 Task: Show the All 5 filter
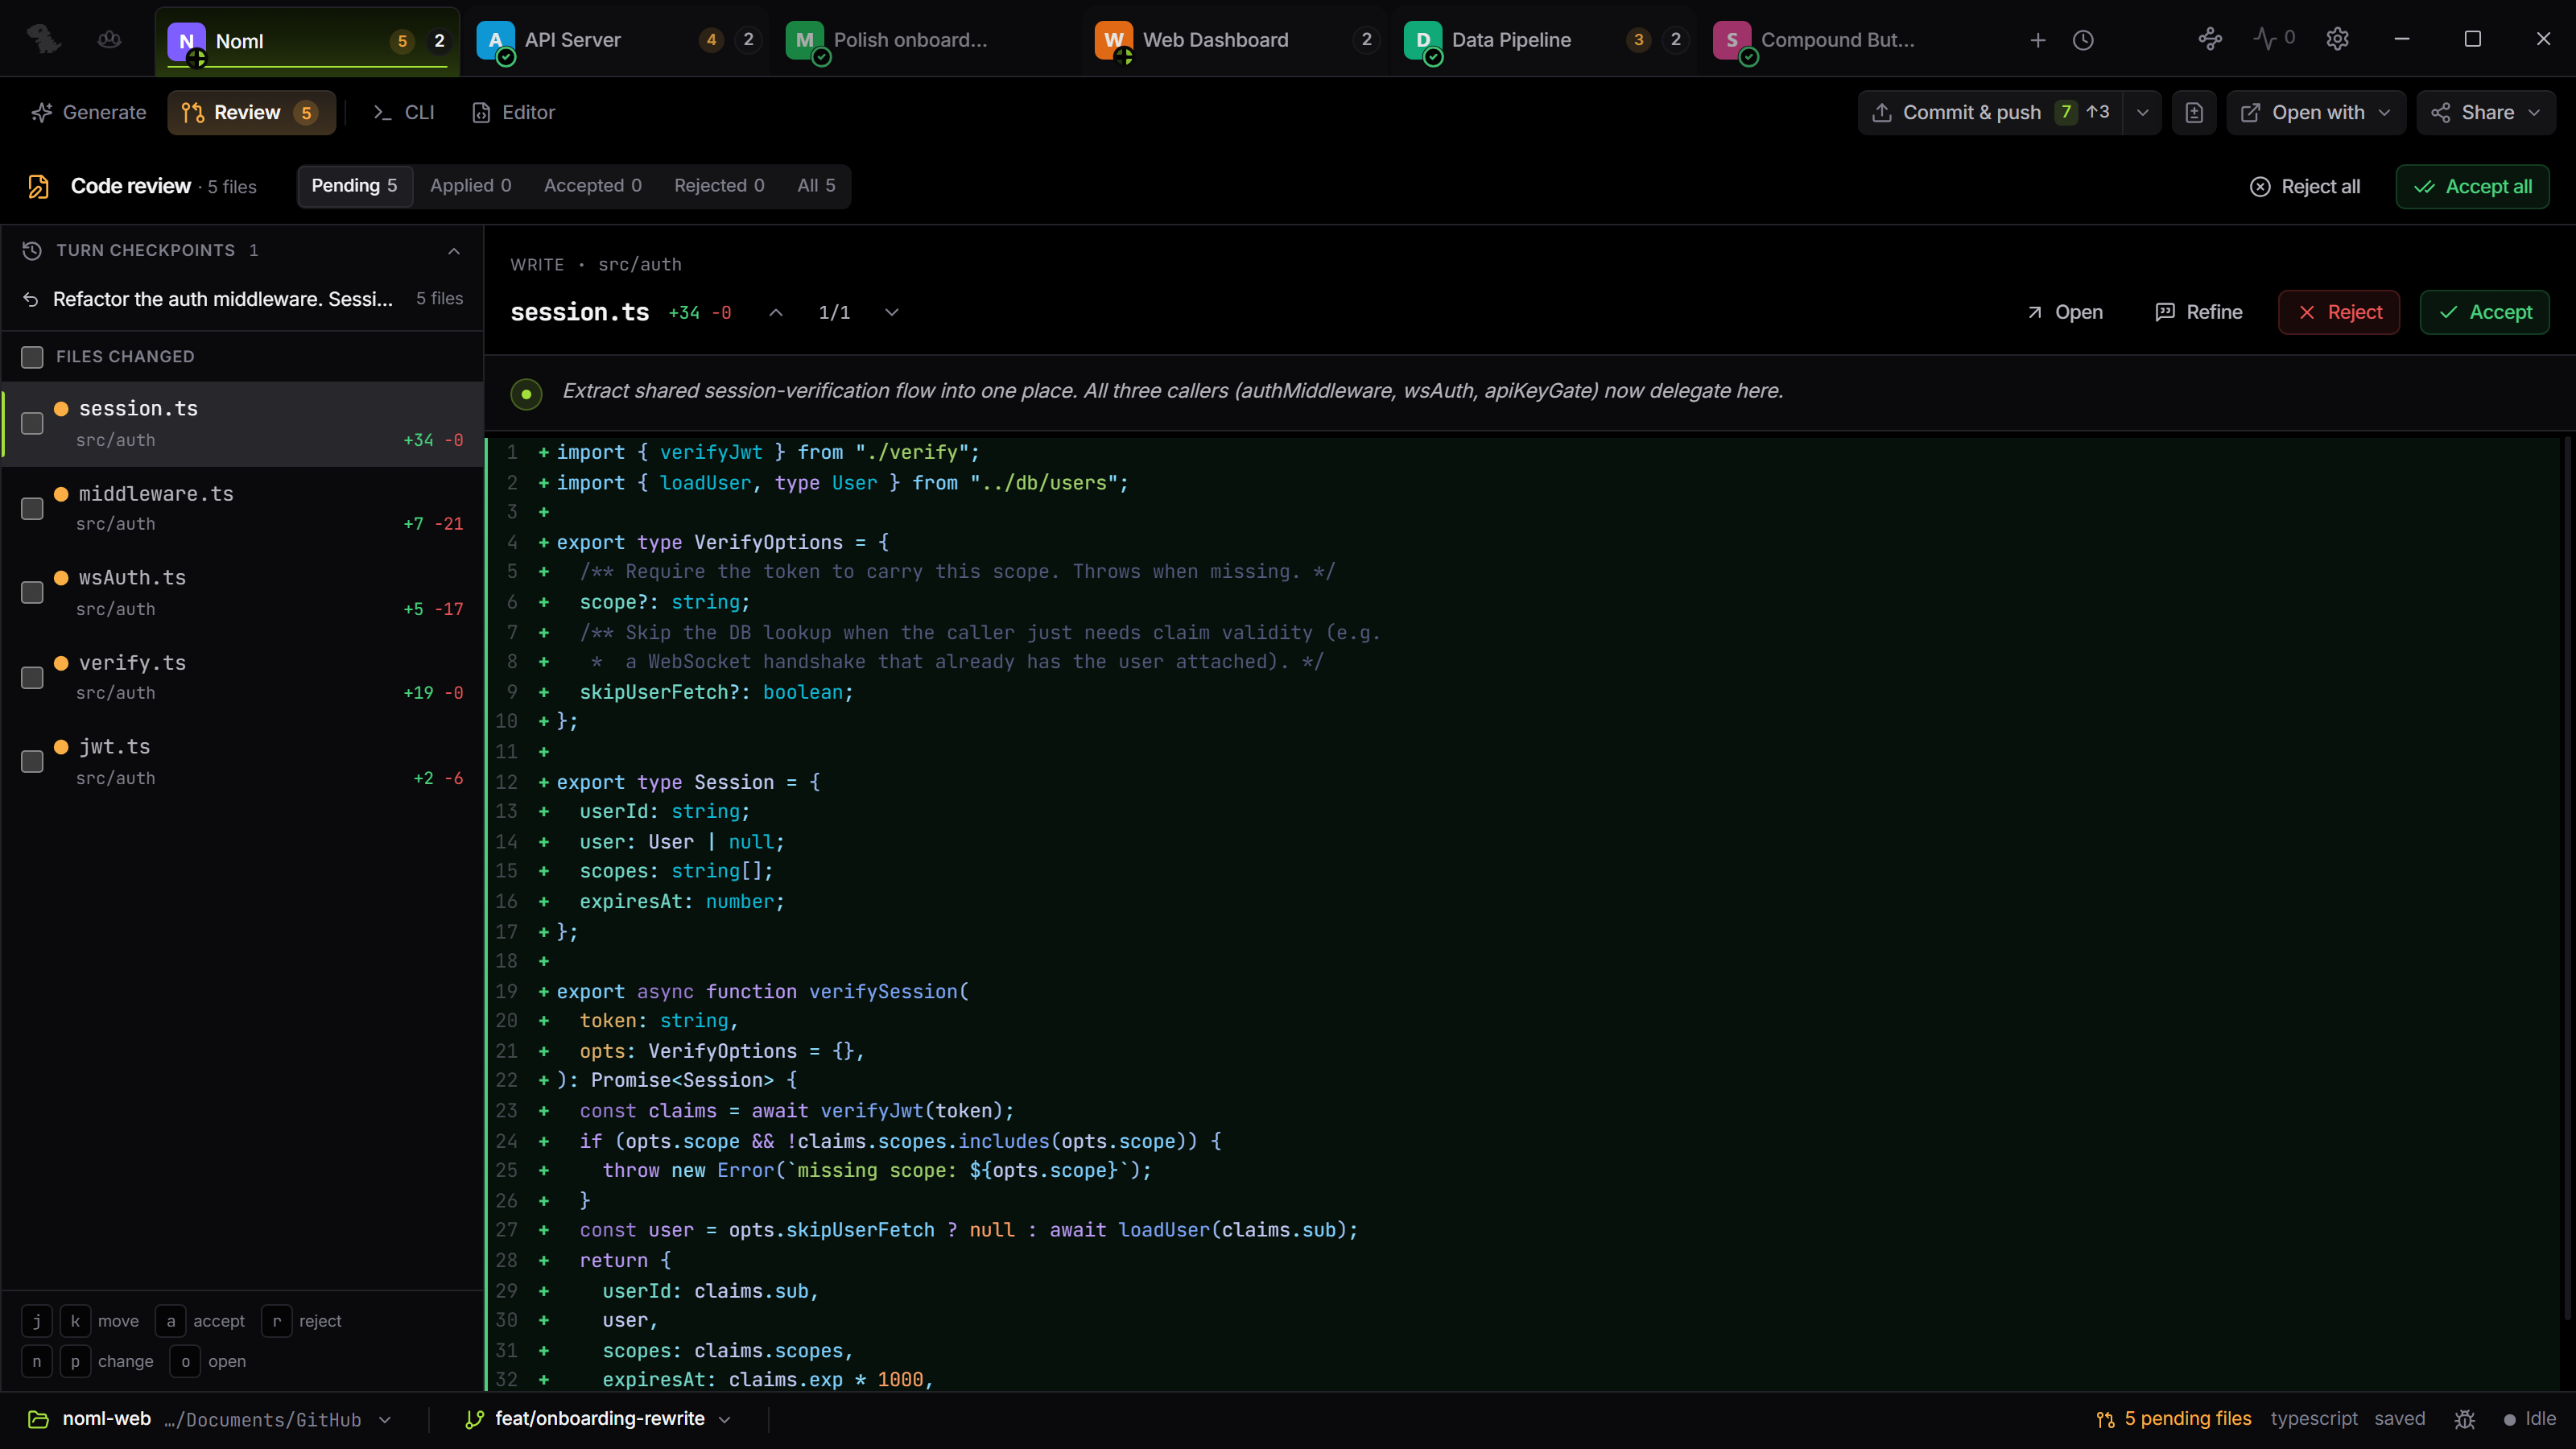816,186
